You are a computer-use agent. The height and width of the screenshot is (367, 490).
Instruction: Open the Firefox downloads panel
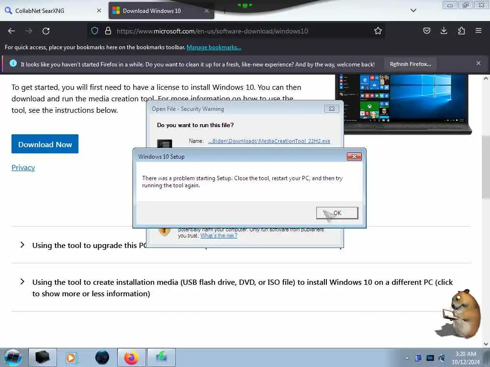click(444, 31)
